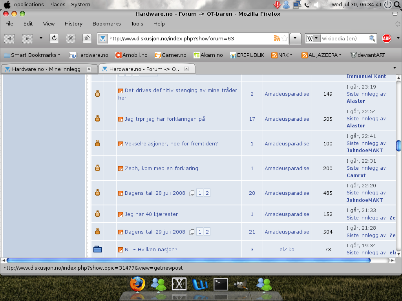Click new-post icon beside Zeph, kom med en forklaring
402x301 pixels.
tap(121, 169)
